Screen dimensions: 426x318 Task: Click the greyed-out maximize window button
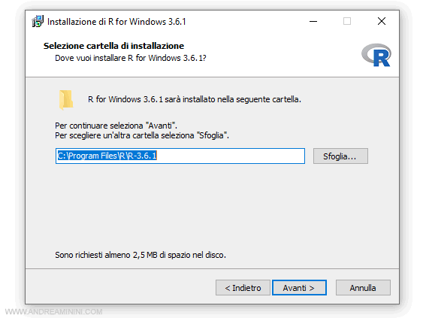(347, 21)
